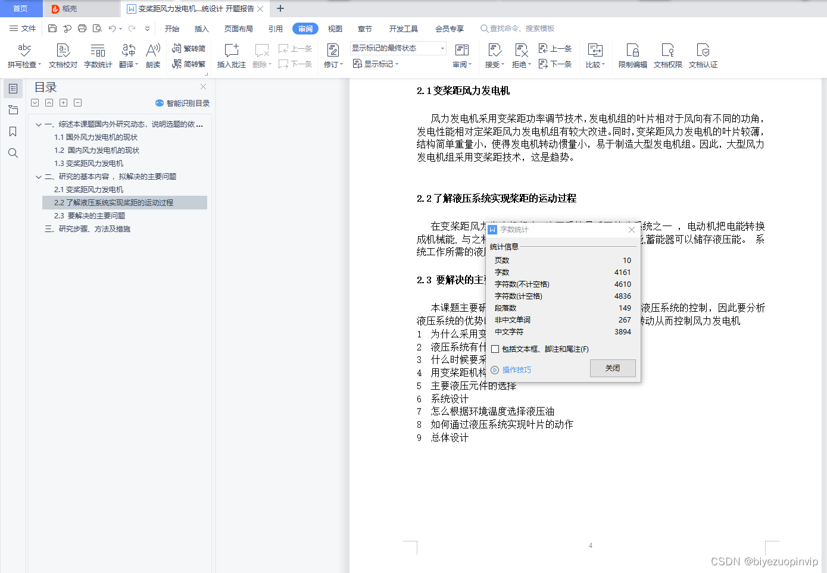This screenshot has width=827, height=573.
Task: Click the expand-level plus box in outline panel
Action: point(63,102)
